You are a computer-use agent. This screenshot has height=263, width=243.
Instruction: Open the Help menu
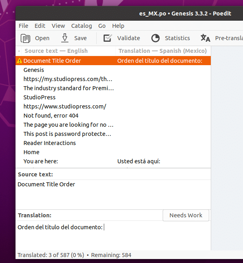click(x=118, y=26)
